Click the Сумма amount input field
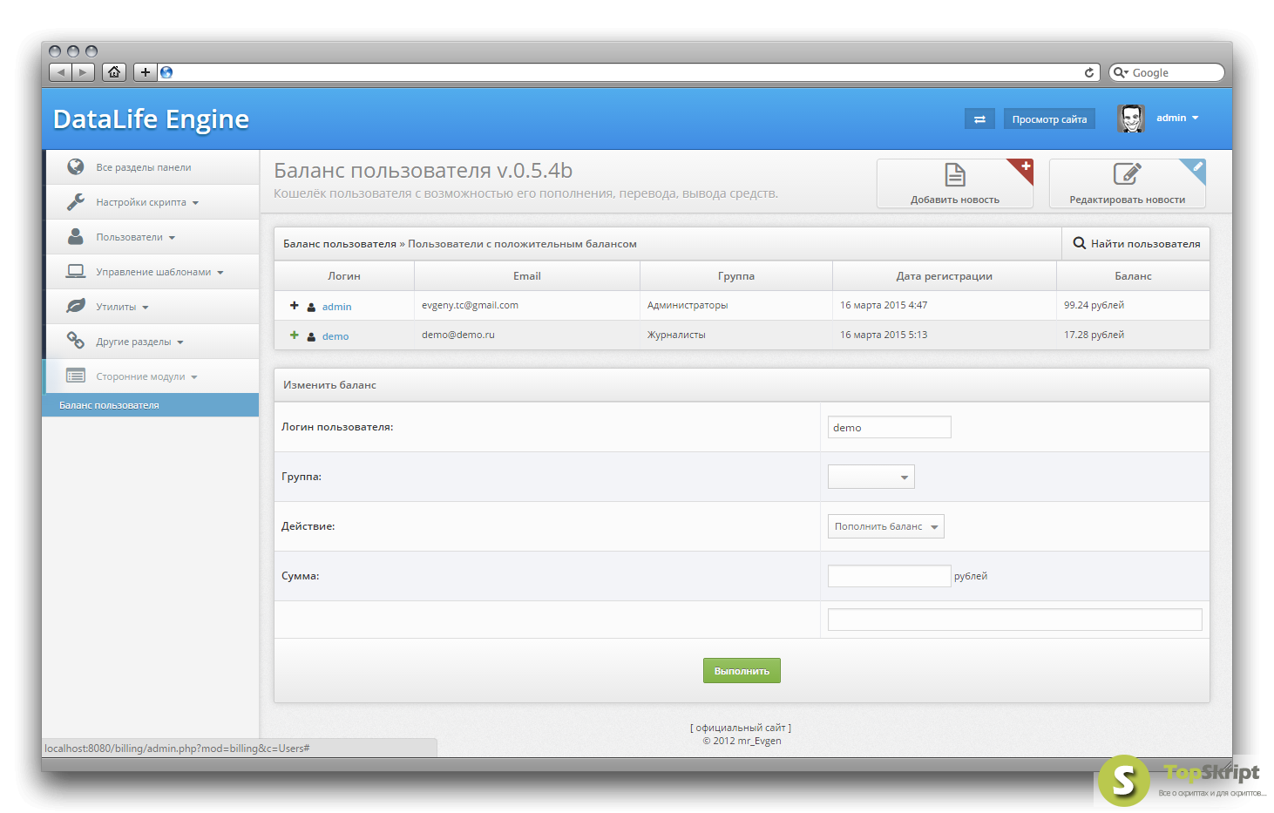Viewport: 1274px width, 813px height. pos(889,576)
